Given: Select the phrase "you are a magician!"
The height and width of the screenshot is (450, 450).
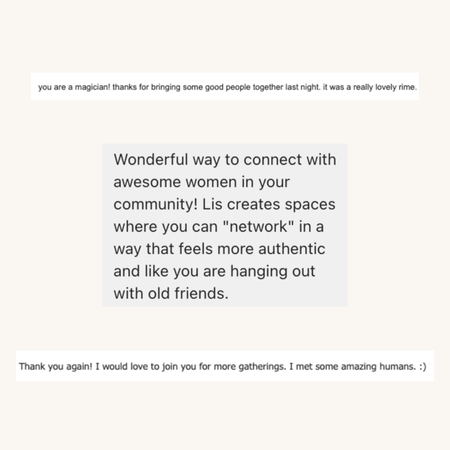Looking at the screenshot, I should click(x=74, y=87).
